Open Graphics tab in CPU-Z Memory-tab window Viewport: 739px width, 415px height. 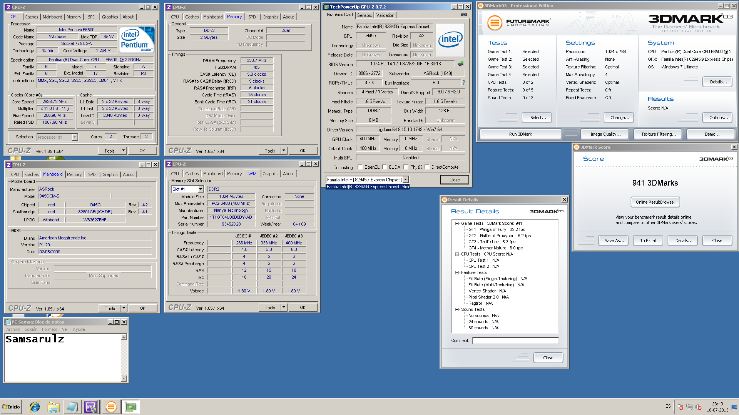270,17
